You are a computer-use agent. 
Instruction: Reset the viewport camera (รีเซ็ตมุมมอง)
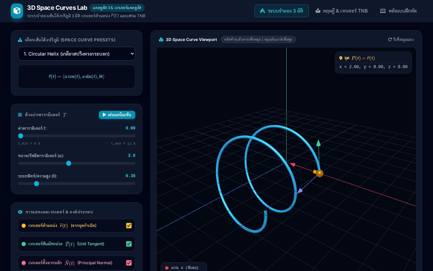pyautogui.click(x=401, y=40)
